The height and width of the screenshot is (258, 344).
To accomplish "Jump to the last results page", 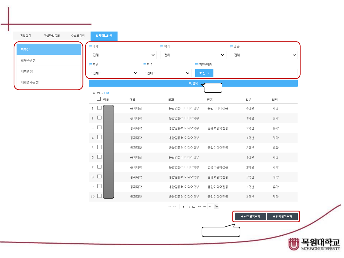I will click(204, 207).
